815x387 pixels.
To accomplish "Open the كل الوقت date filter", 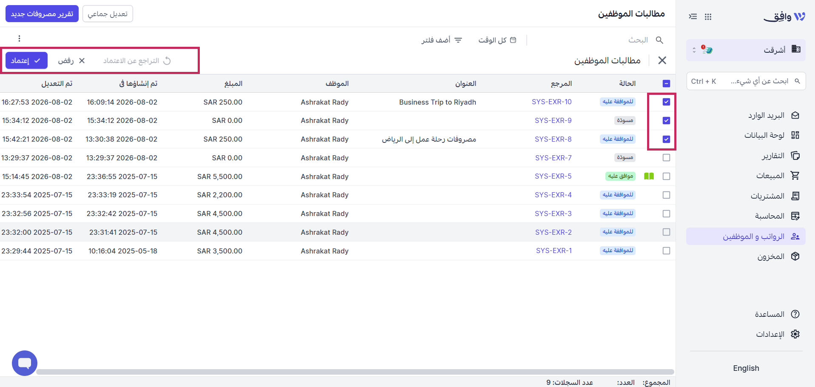I will coord(497,40).
